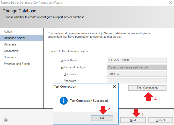Screen dimensions: 174x125
Task: Select the Summary step
Action: 10,57
